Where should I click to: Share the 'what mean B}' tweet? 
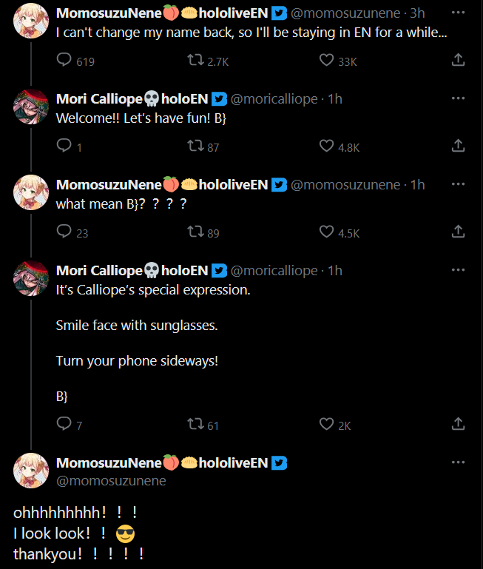(x=458, y=232)
